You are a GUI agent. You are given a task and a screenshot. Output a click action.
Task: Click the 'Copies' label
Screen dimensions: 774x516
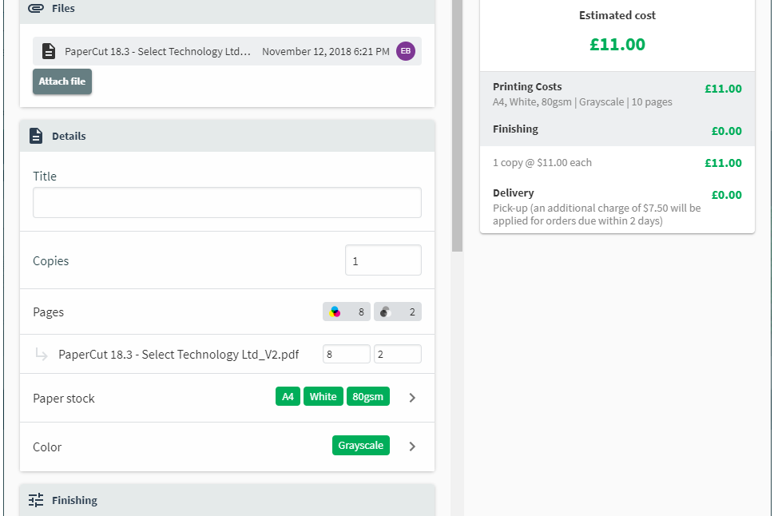(x=51, y=260)
